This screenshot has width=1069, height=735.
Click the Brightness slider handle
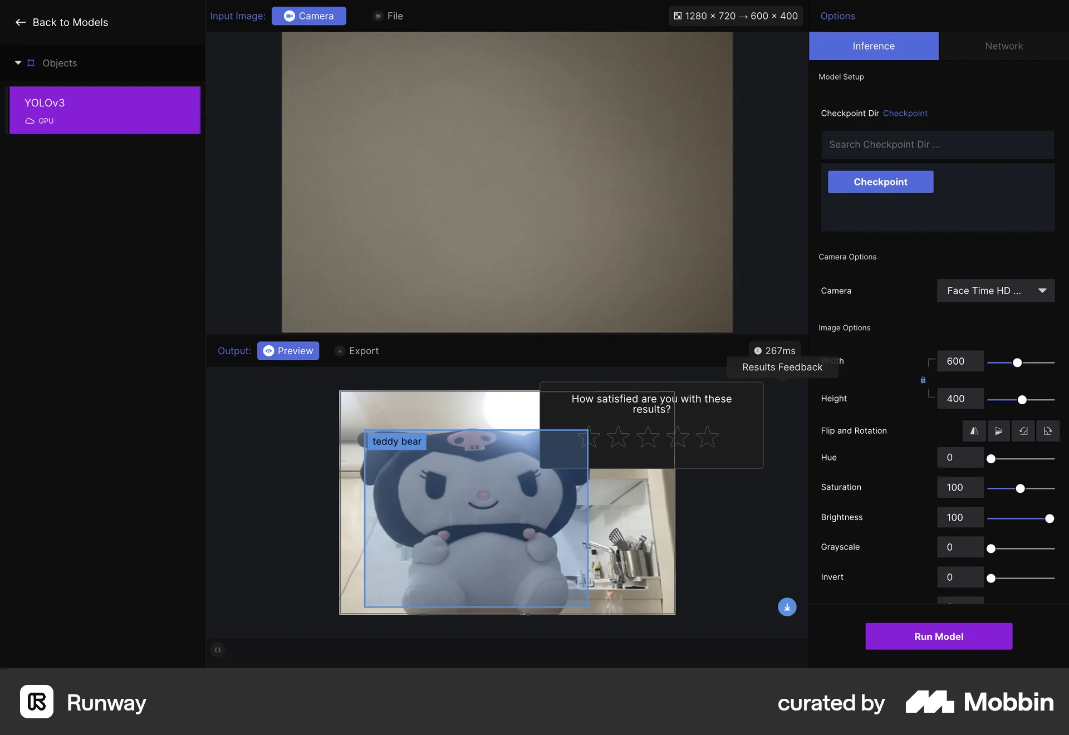point(1050,518)
